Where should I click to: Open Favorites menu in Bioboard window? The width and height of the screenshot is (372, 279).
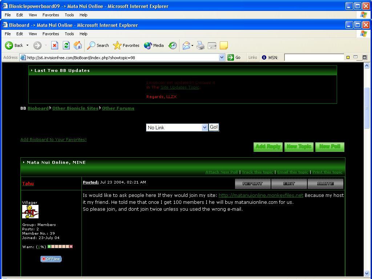[x=51, y=34]
